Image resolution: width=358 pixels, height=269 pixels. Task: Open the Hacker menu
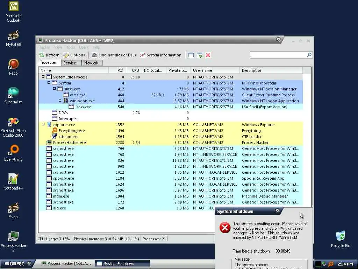point(44,47)
